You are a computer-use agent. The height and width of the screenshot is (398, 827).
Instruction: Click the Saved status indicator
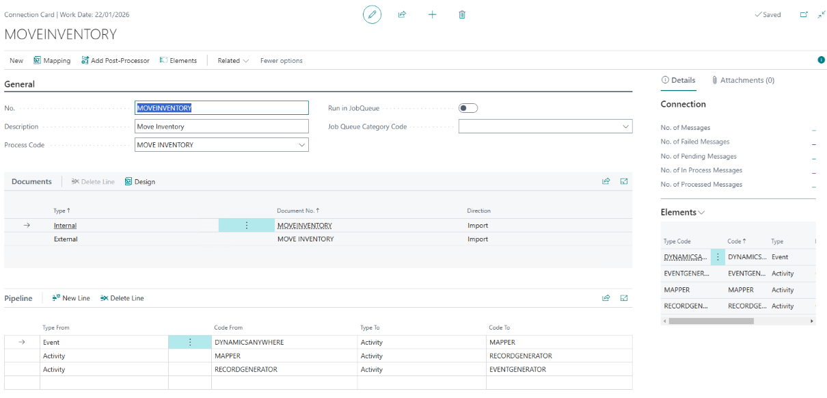point(768,14)
